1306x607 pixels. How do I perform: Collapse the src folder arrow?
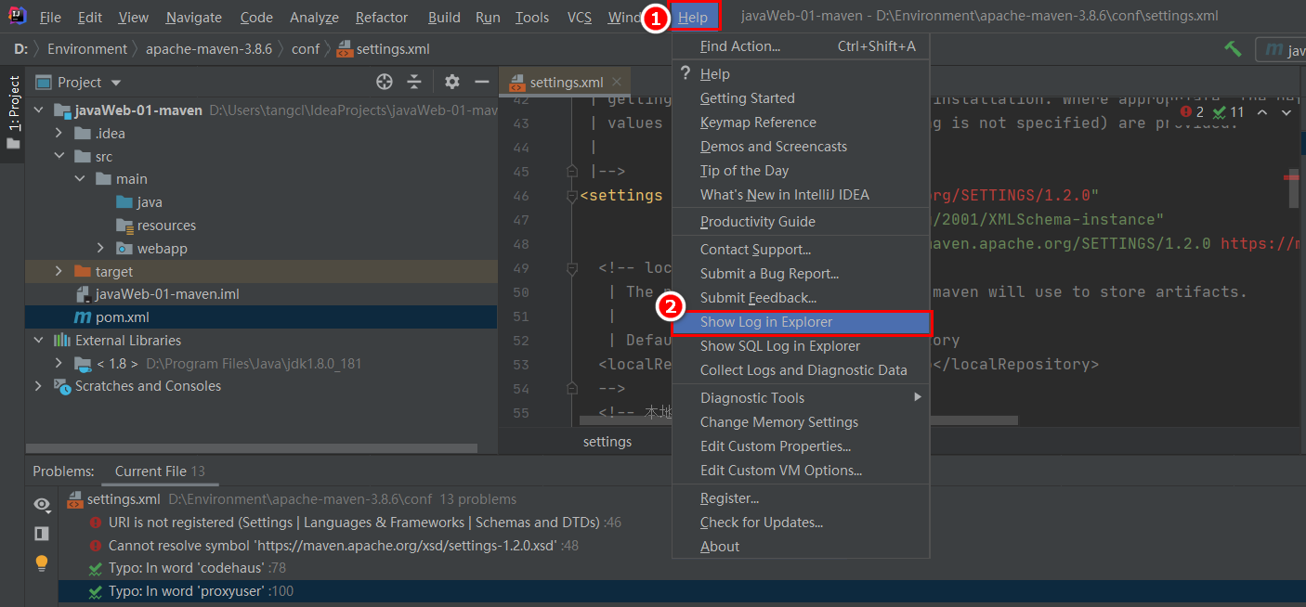(x=59, y=156)
